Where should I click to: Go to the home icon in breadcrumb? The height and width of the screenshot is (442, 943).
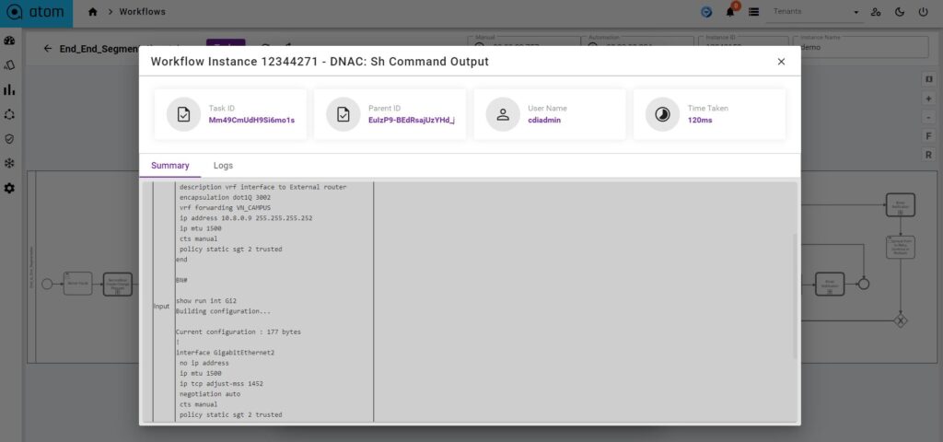[93, 12]
